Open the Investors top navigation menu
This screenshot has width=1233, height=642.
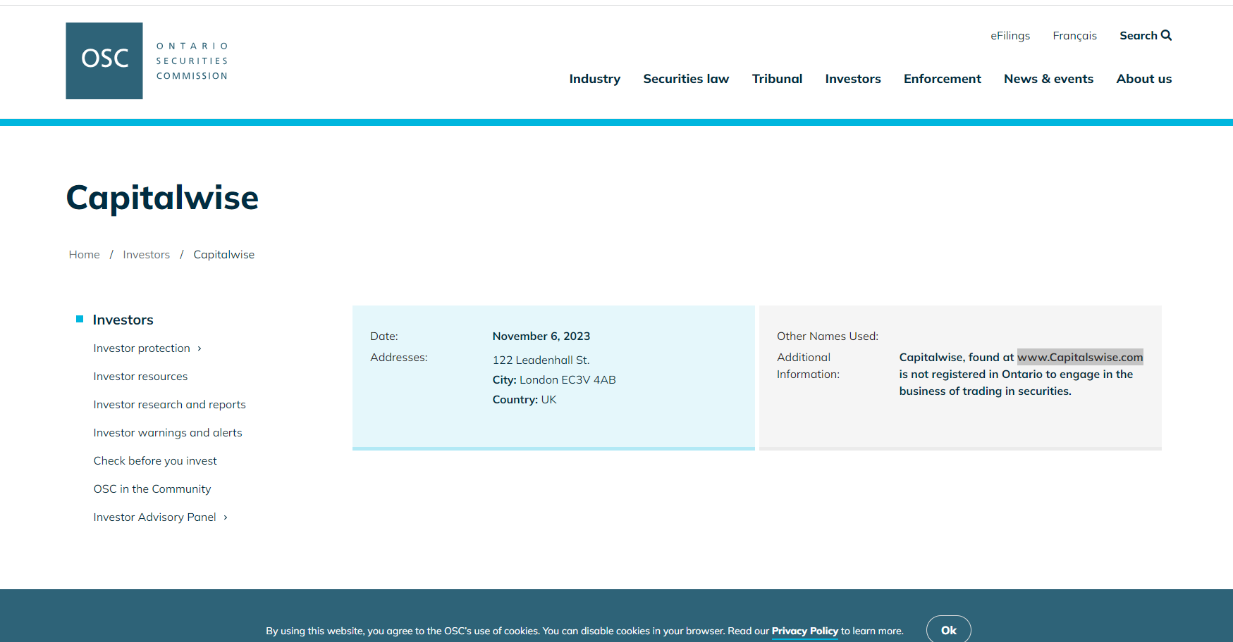[x=852, y=79]
